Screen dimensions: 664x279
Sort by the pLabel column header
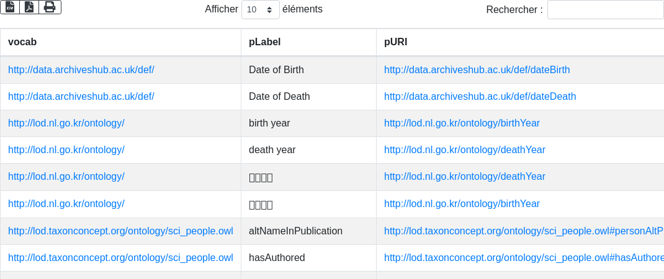(265, 42)
